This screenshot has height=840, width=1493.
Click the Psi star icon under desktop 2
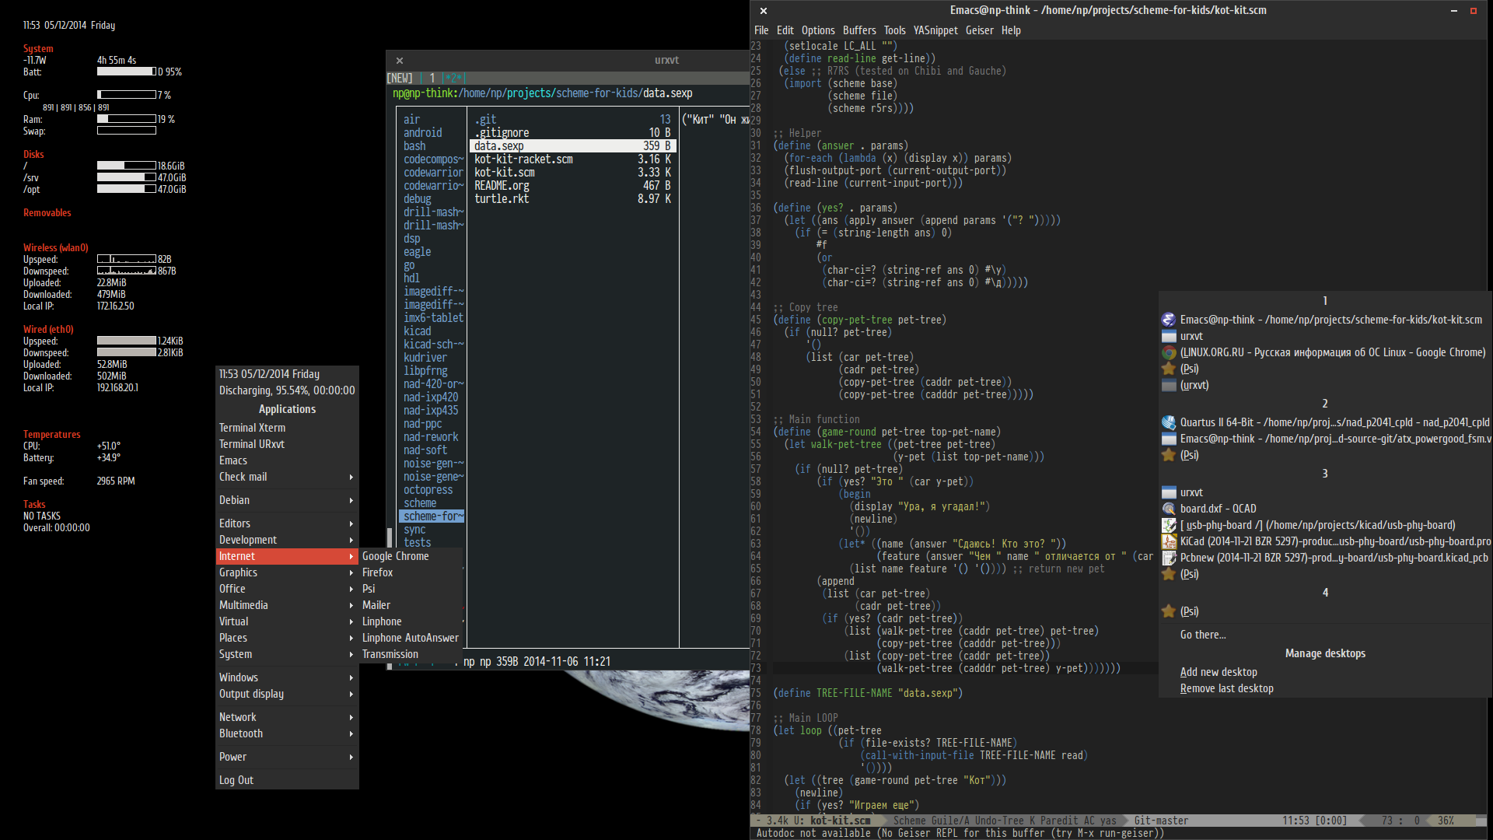[1168, 455]
